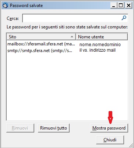Close the dialog with the Chiudi button
134x148 pixels.
tap(110, 140)
